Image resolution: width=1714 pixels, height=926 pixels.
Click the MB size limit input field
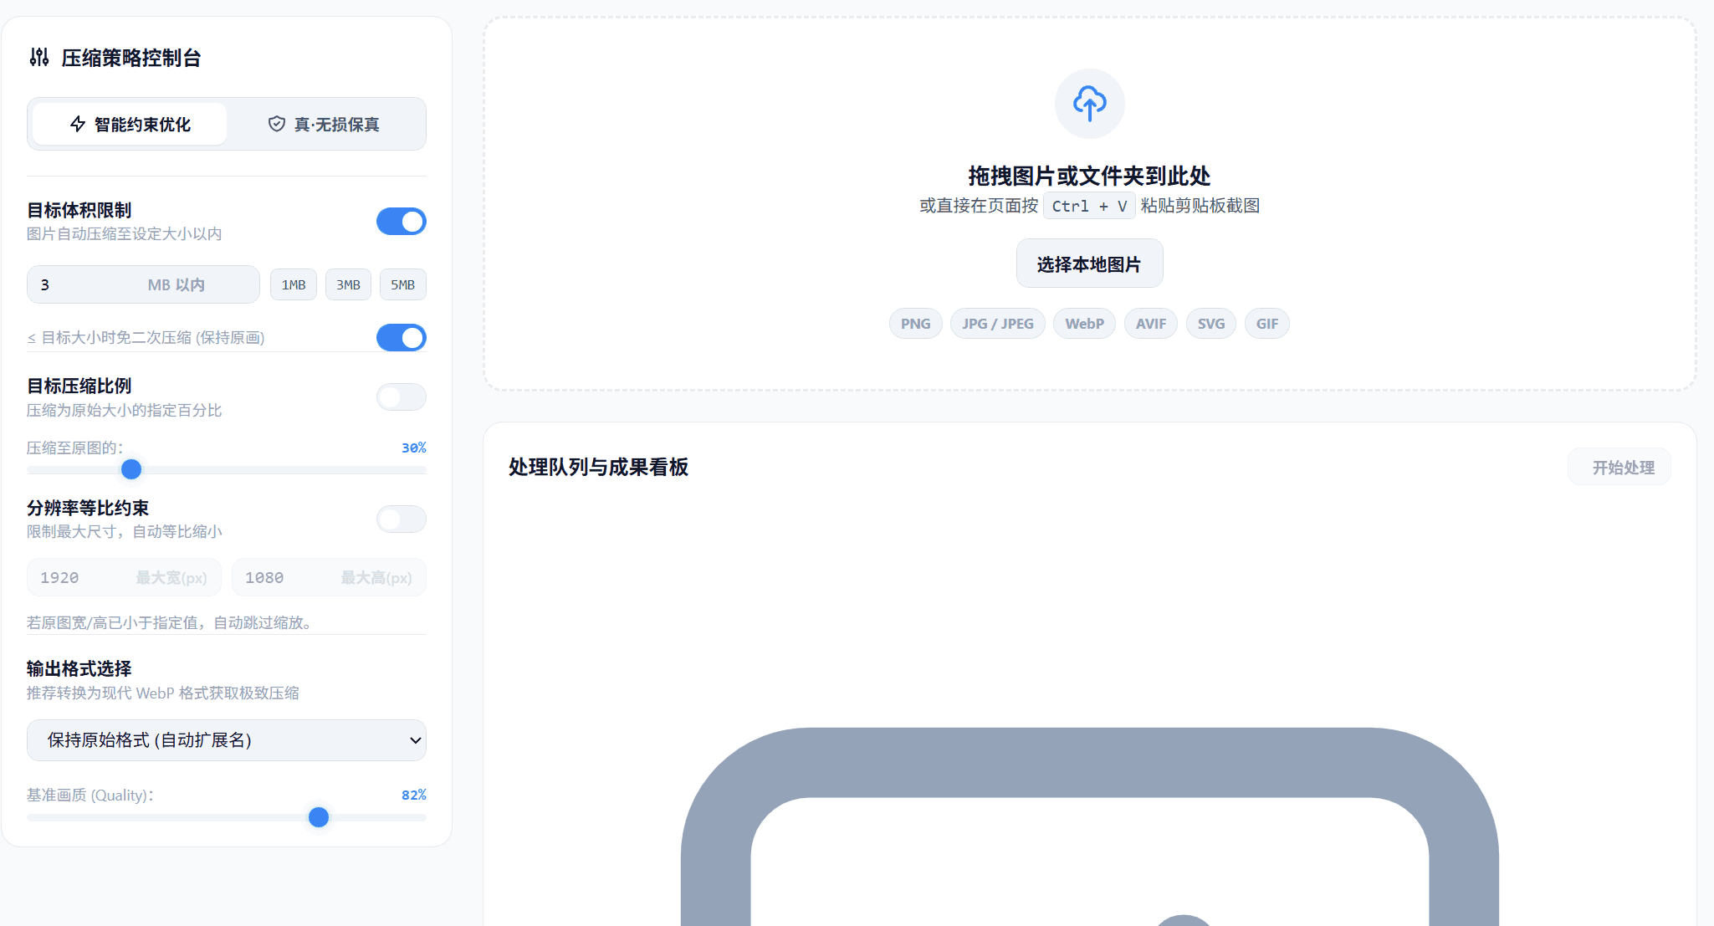click(x=143, y=284)
